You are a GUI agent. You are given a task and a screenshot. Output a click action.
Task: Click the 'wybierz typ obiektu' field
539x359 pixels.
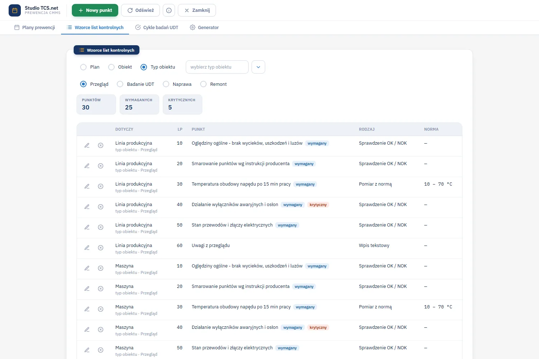pos(217,67)
